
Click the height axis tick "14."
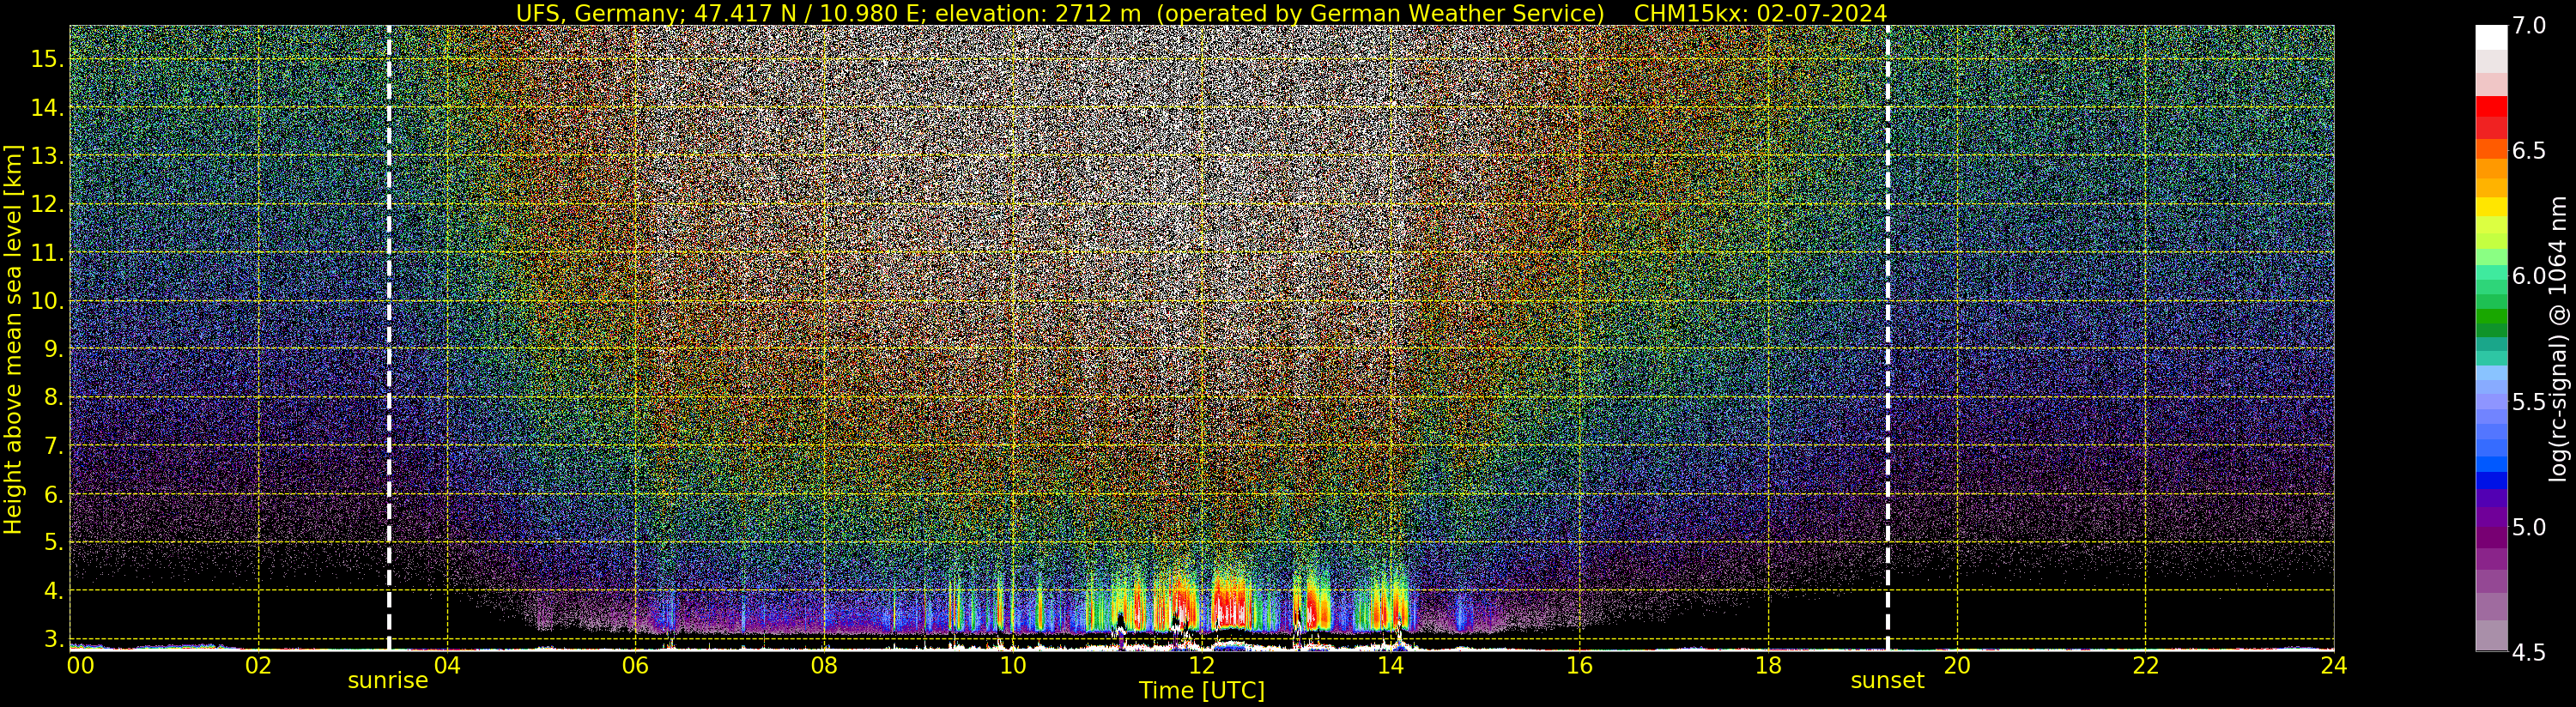click(47, 108)
